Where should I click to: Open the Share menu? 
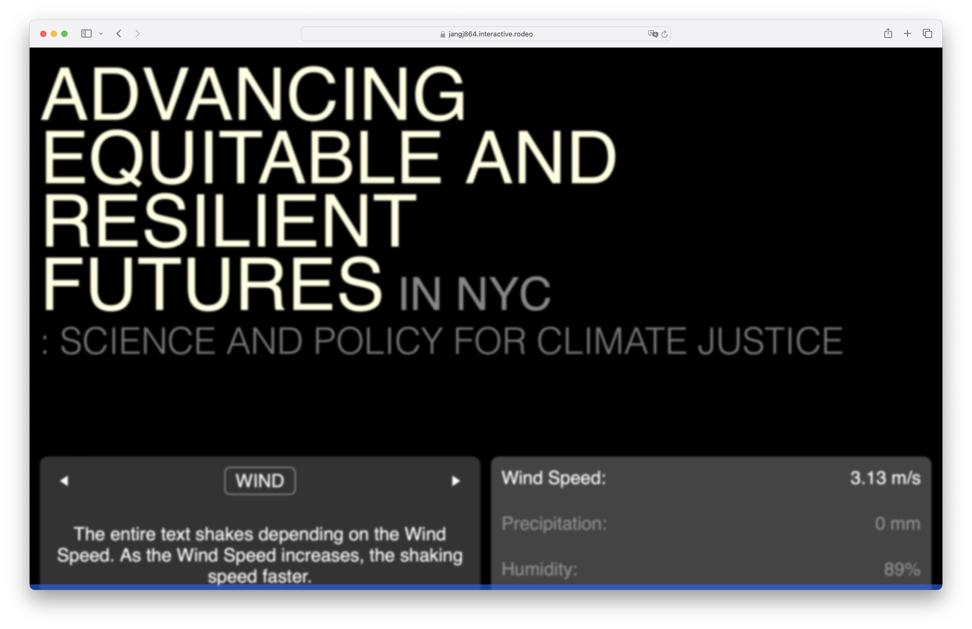click(888, 34)
